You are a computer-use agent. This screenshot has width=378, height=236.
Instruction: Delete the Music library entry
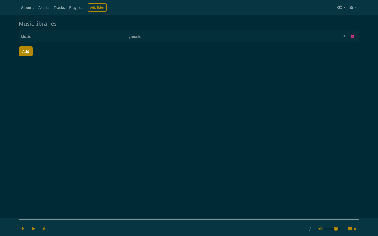click(353, 36)
